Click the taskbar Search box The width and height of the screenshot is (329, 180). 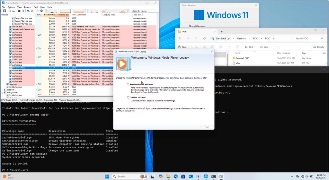tap(130, 176)
